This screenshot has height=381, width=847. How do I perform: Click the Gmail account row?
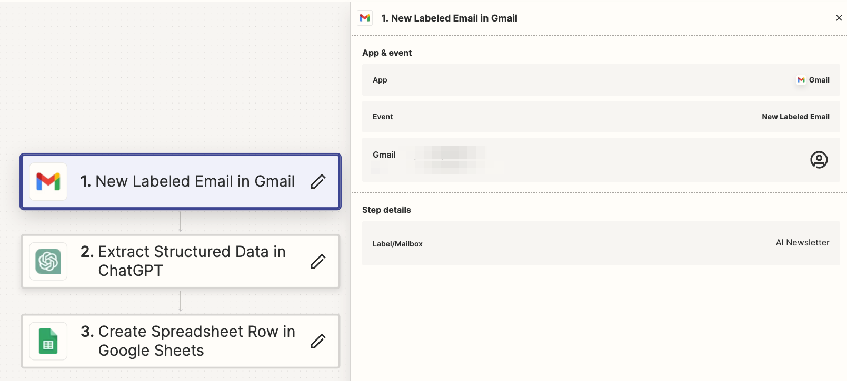point(601,160)
